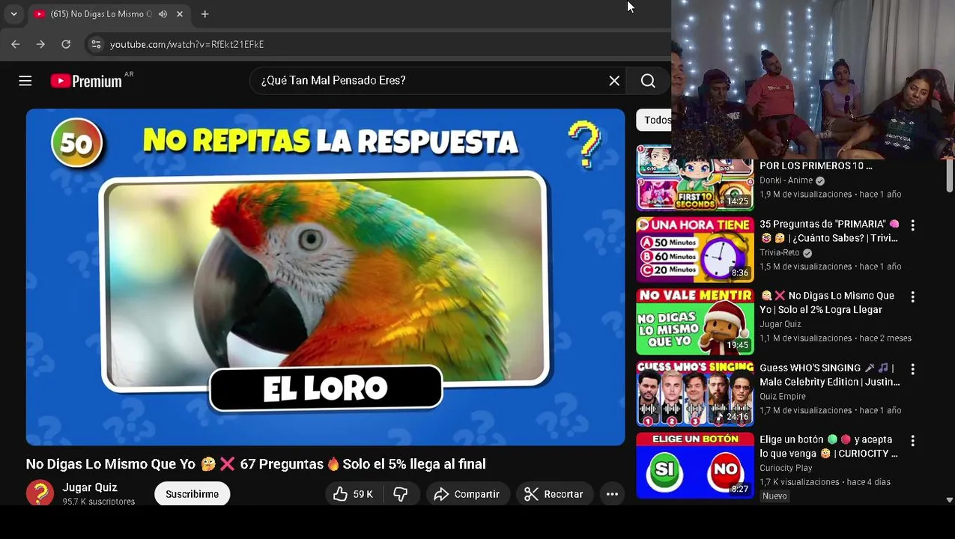Image resolution: width=955 pixels, height=539 pixels.
Task: Click the Quiz Empire channel name
Action: tap(783, 397)
